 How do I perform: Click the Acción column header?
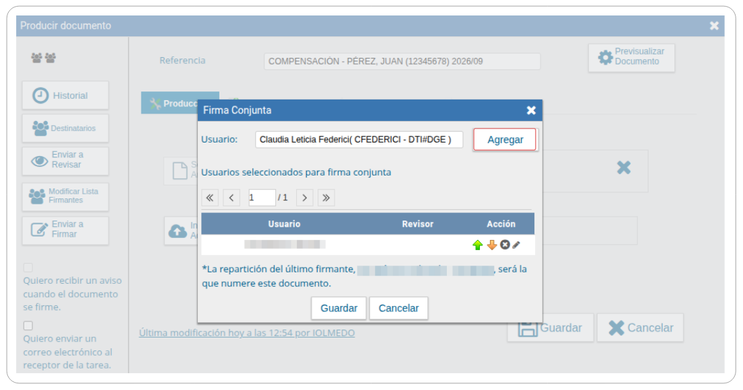pos(501,224)
